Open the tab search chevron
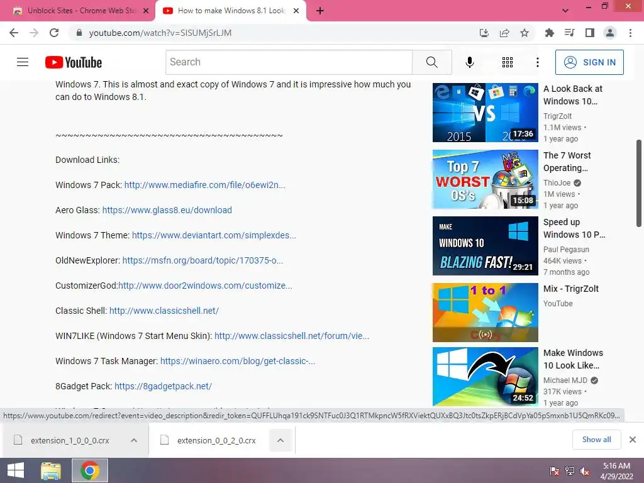The width and height of the screenshot is (644, 483). pyautogui.click(x=565, y=11)
